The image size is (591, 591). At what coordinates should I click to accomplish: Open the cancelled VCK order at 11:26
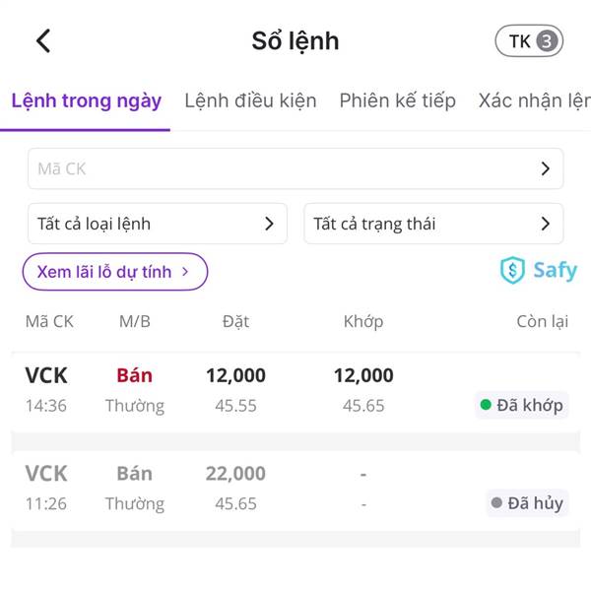(x=246, y=489)
